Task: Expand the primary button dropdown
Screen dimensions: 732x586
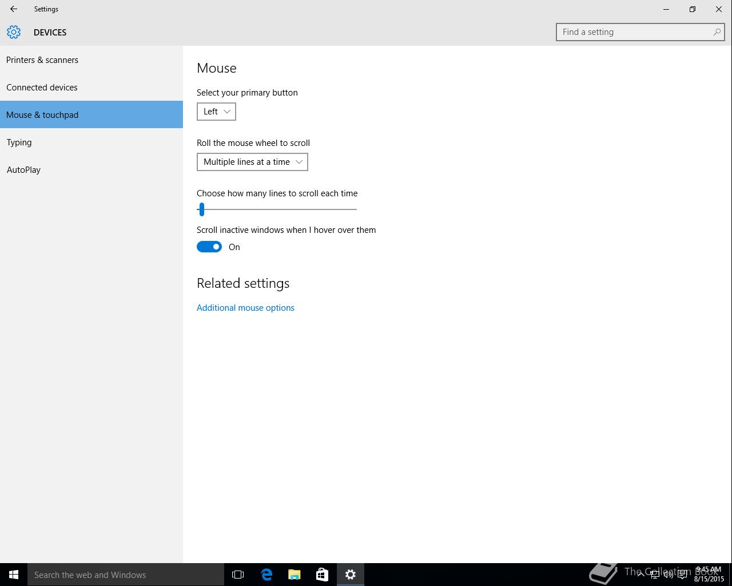Action: coord(216,112)
